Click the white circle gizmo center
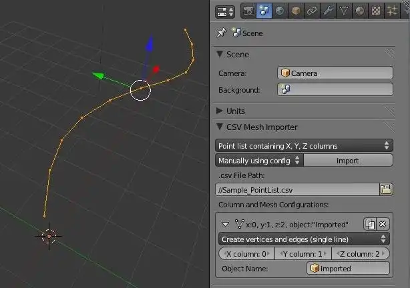 coord(140,90)
